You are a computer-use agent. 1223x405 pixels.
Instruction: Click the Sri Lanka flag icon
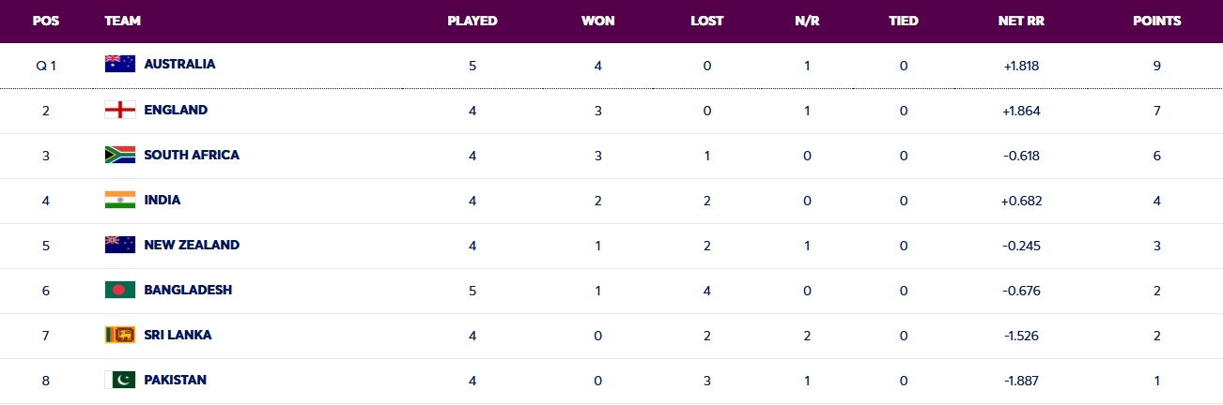click(x=120, y=335)
